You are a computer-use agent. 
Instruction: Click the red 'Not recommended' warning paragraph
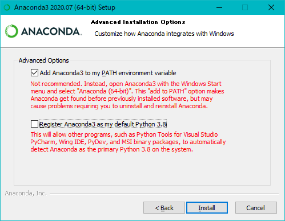tap(127, 95)
